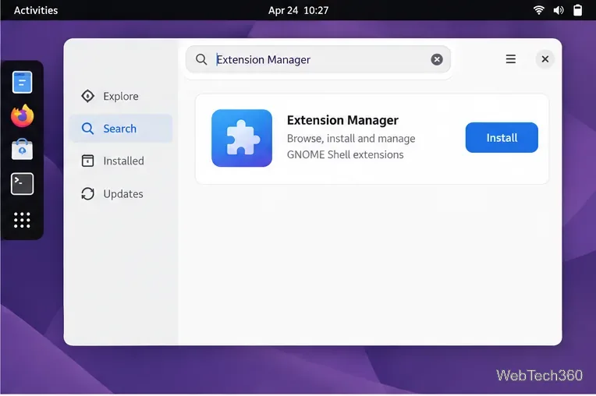Click the Extension Manager puzzle icon
Viewport: 596px width, 396px height.
[242, 138]
